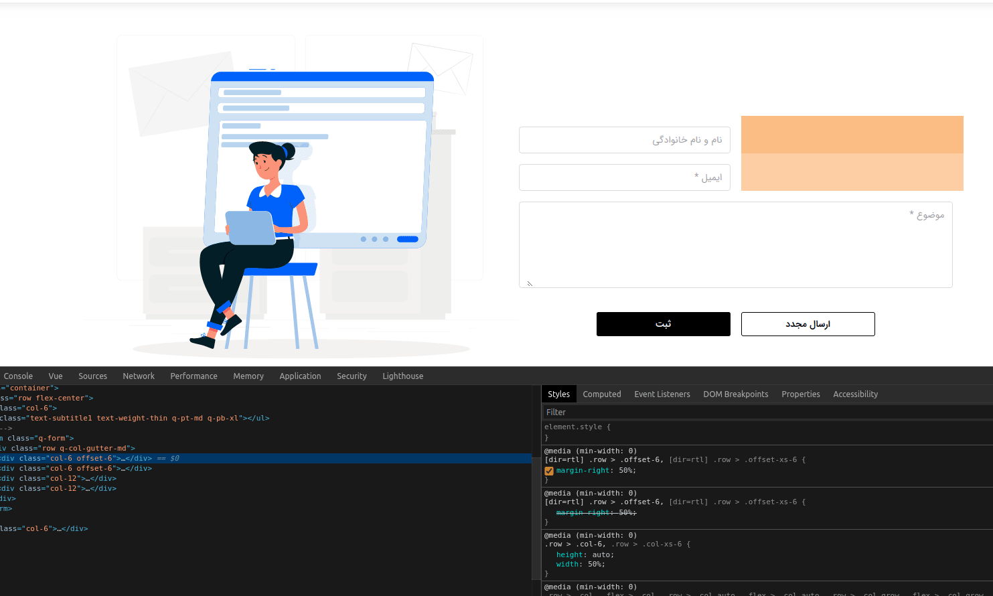Open the Memory tab
The height and width of the screenshot is (596, 993).
click(x=248, y=376)
